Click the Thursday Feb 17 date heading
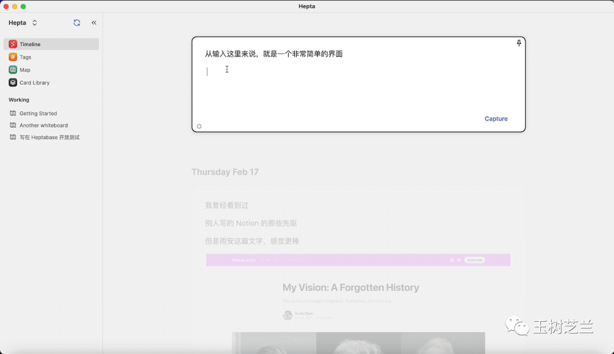This screenshot has width=614, height=354. tap(225, 172)
